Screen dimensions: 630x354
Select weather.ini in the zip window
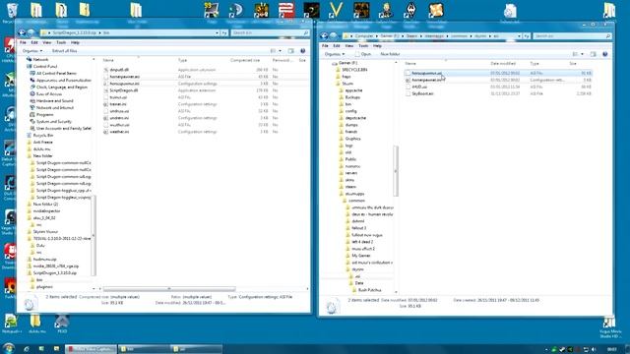pos(119,132)
